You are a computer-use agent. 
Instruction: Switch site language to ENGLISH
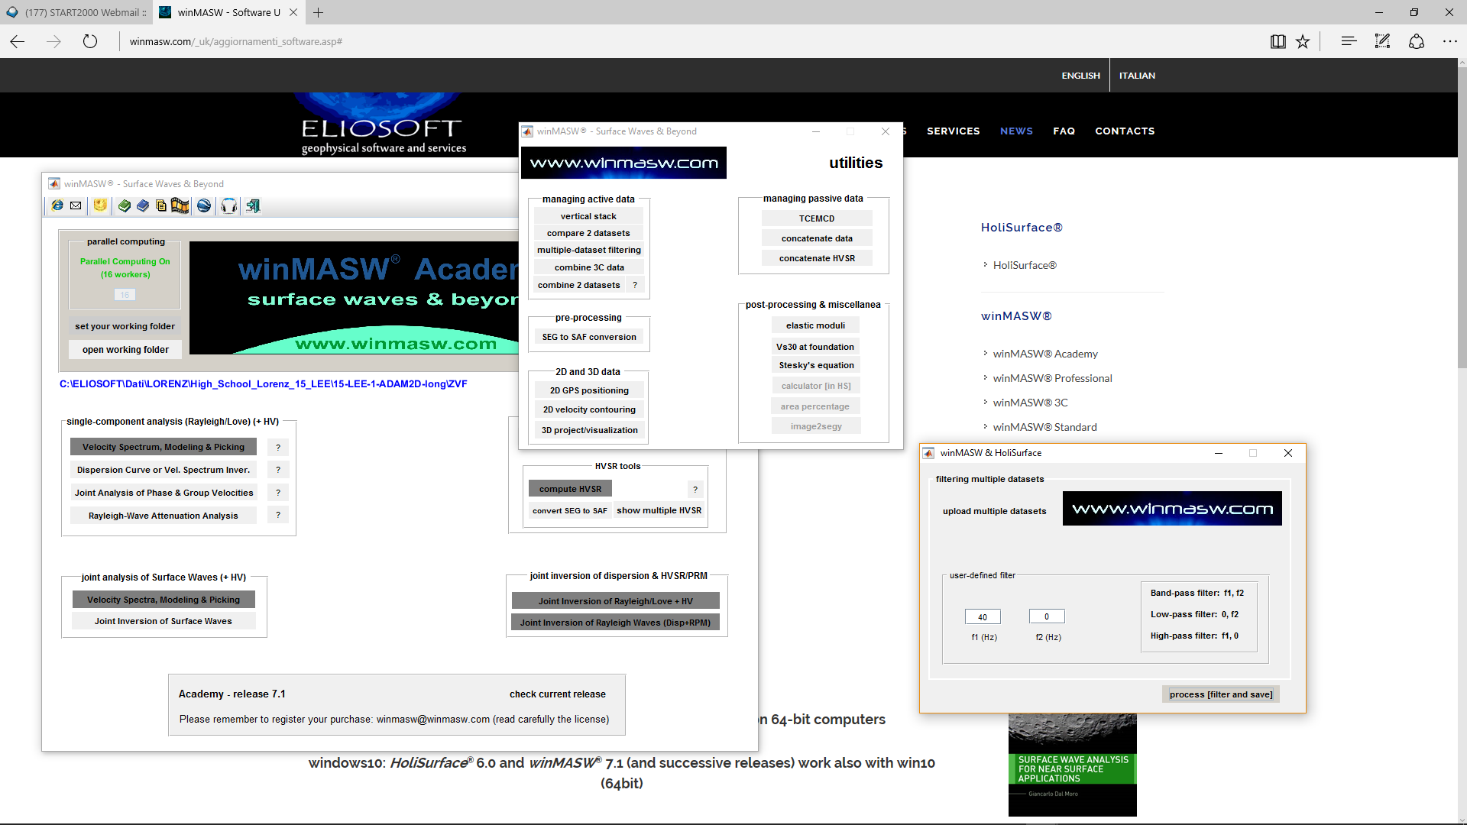[1080, 76]
